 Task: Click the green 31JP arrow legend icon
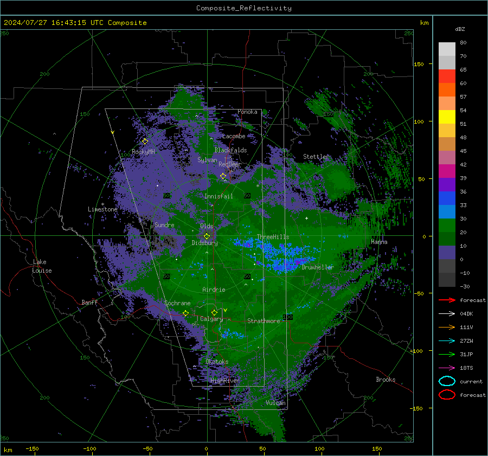[x=447, y=354]
